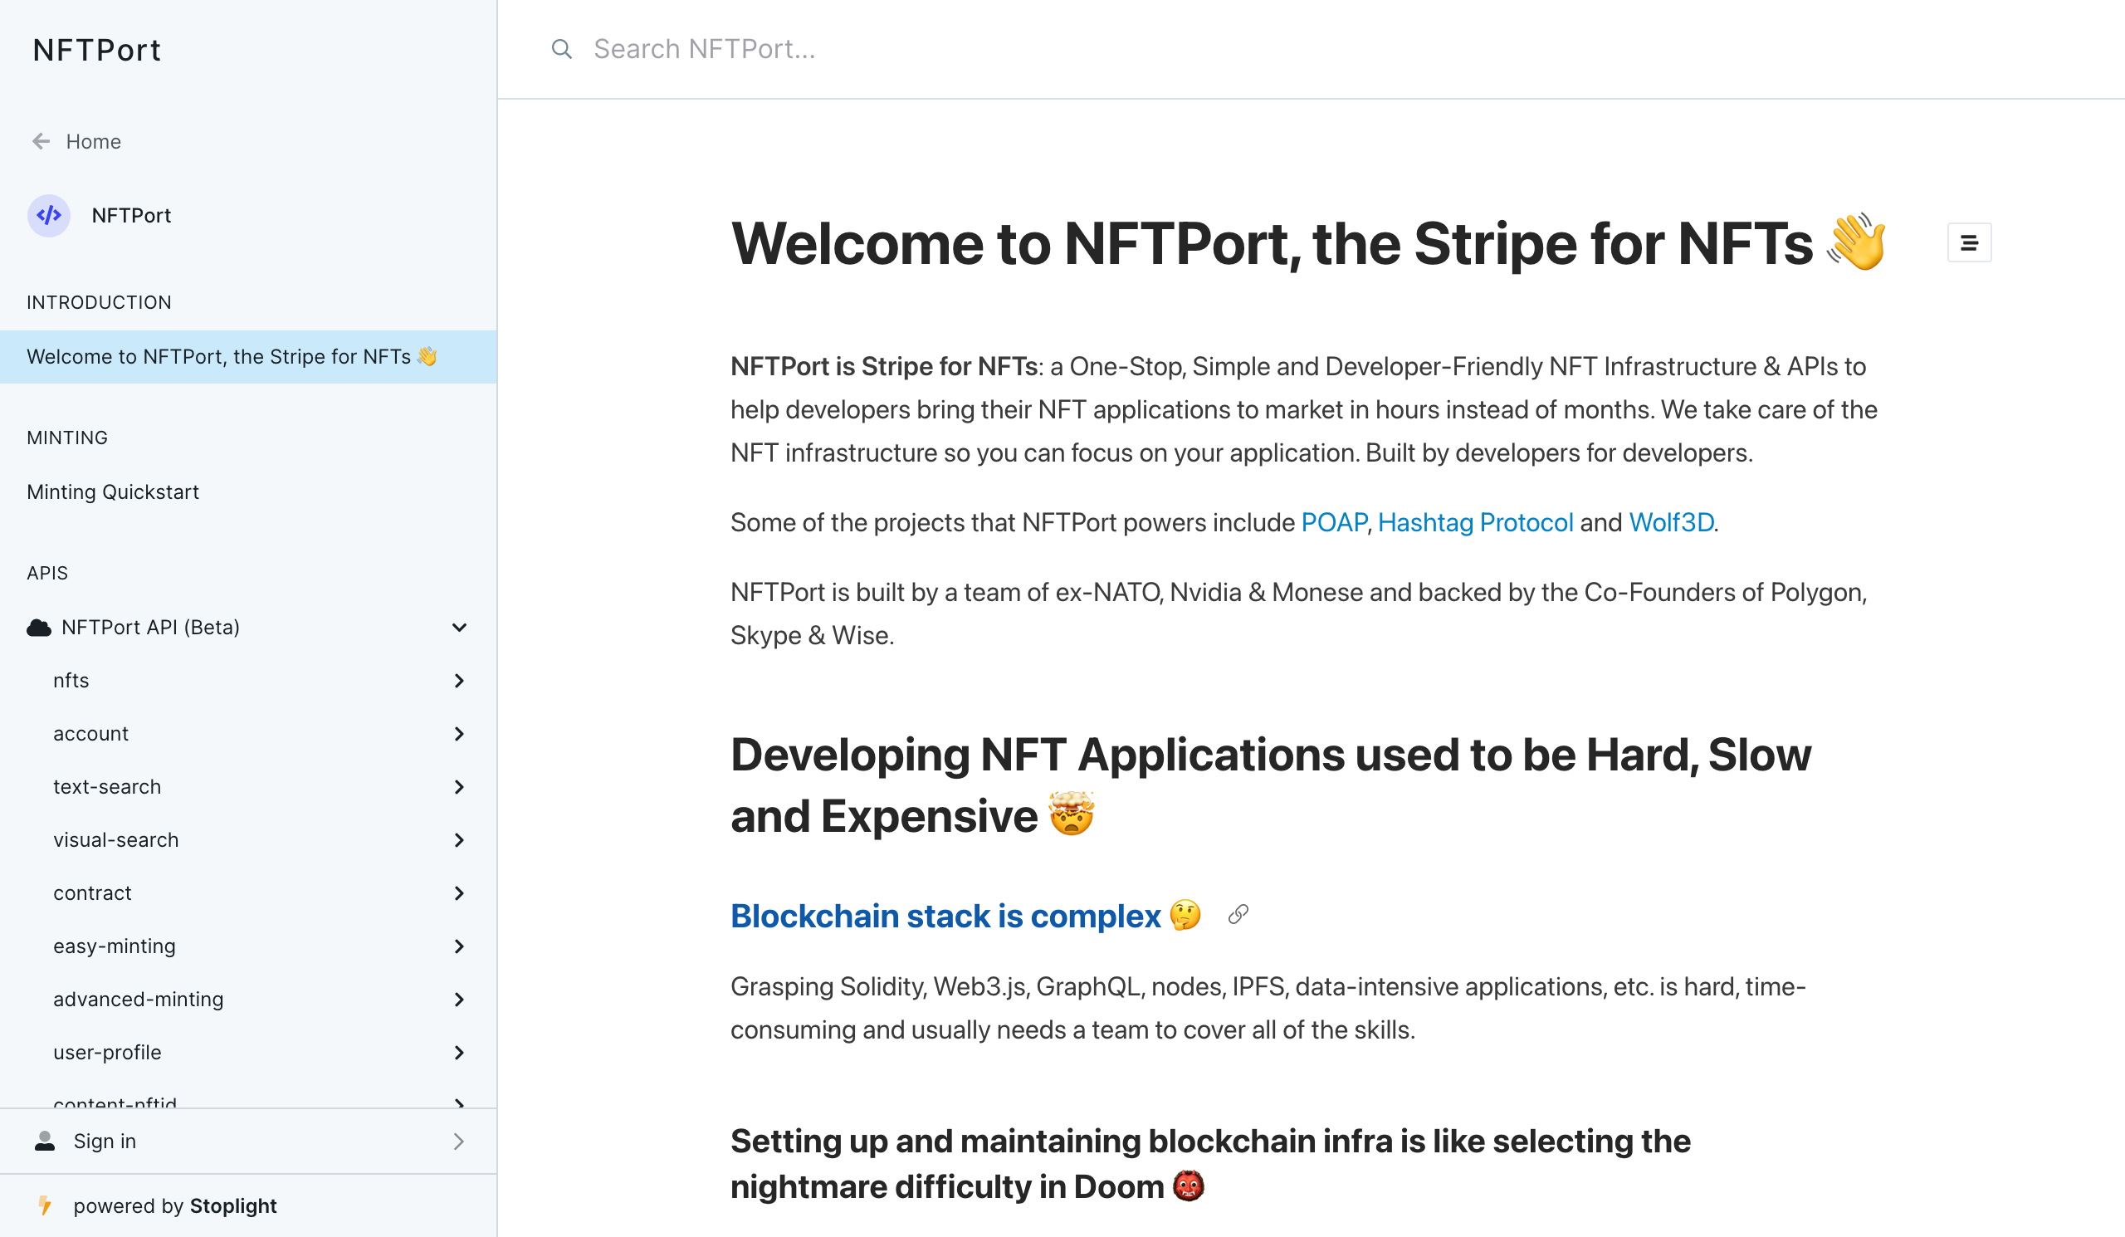The image size is (2125, 1237).
Task: Expand the visual-search section chevron
Action: point(460,840)
